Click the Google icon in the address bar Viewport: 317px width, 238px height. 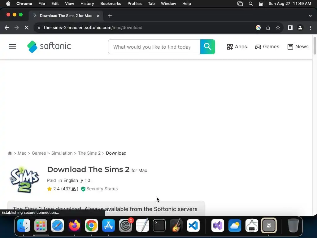pyautogui.click(x=258, y=28)
